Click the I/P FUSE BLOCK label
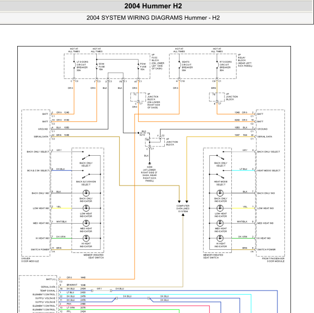This screenshot has height=313, width=314. click(158, 62)
